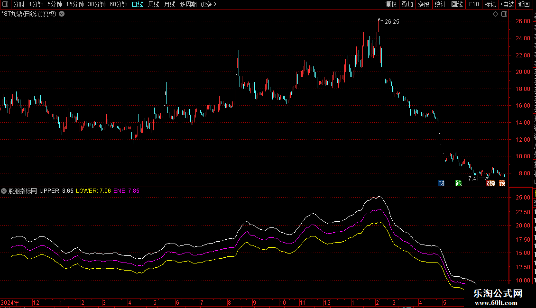Viewport: 536px width, 308px height.
Task: Select the 1分钟 period
Action: (x=36, y=4)
